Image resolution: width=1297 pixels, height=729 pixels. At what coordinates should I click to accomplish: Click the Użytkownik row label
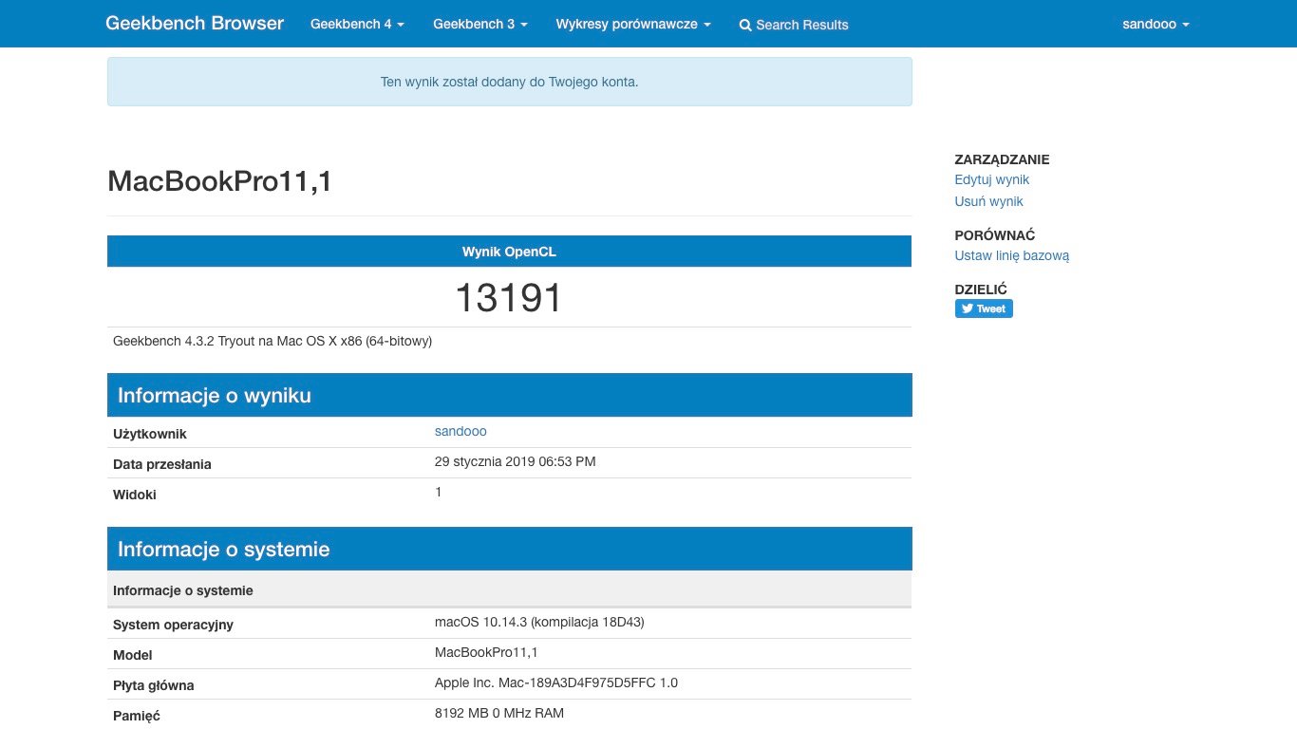150,434
